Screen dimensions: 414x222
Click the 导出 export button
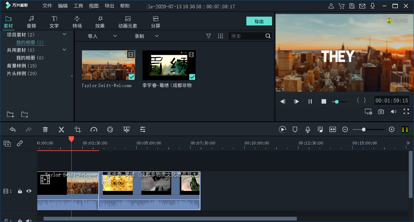[259, 21]
